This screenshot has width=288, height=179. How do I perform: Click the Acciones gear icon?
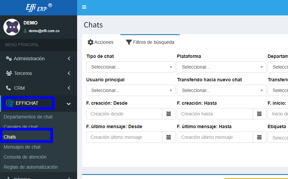(91, 42)
